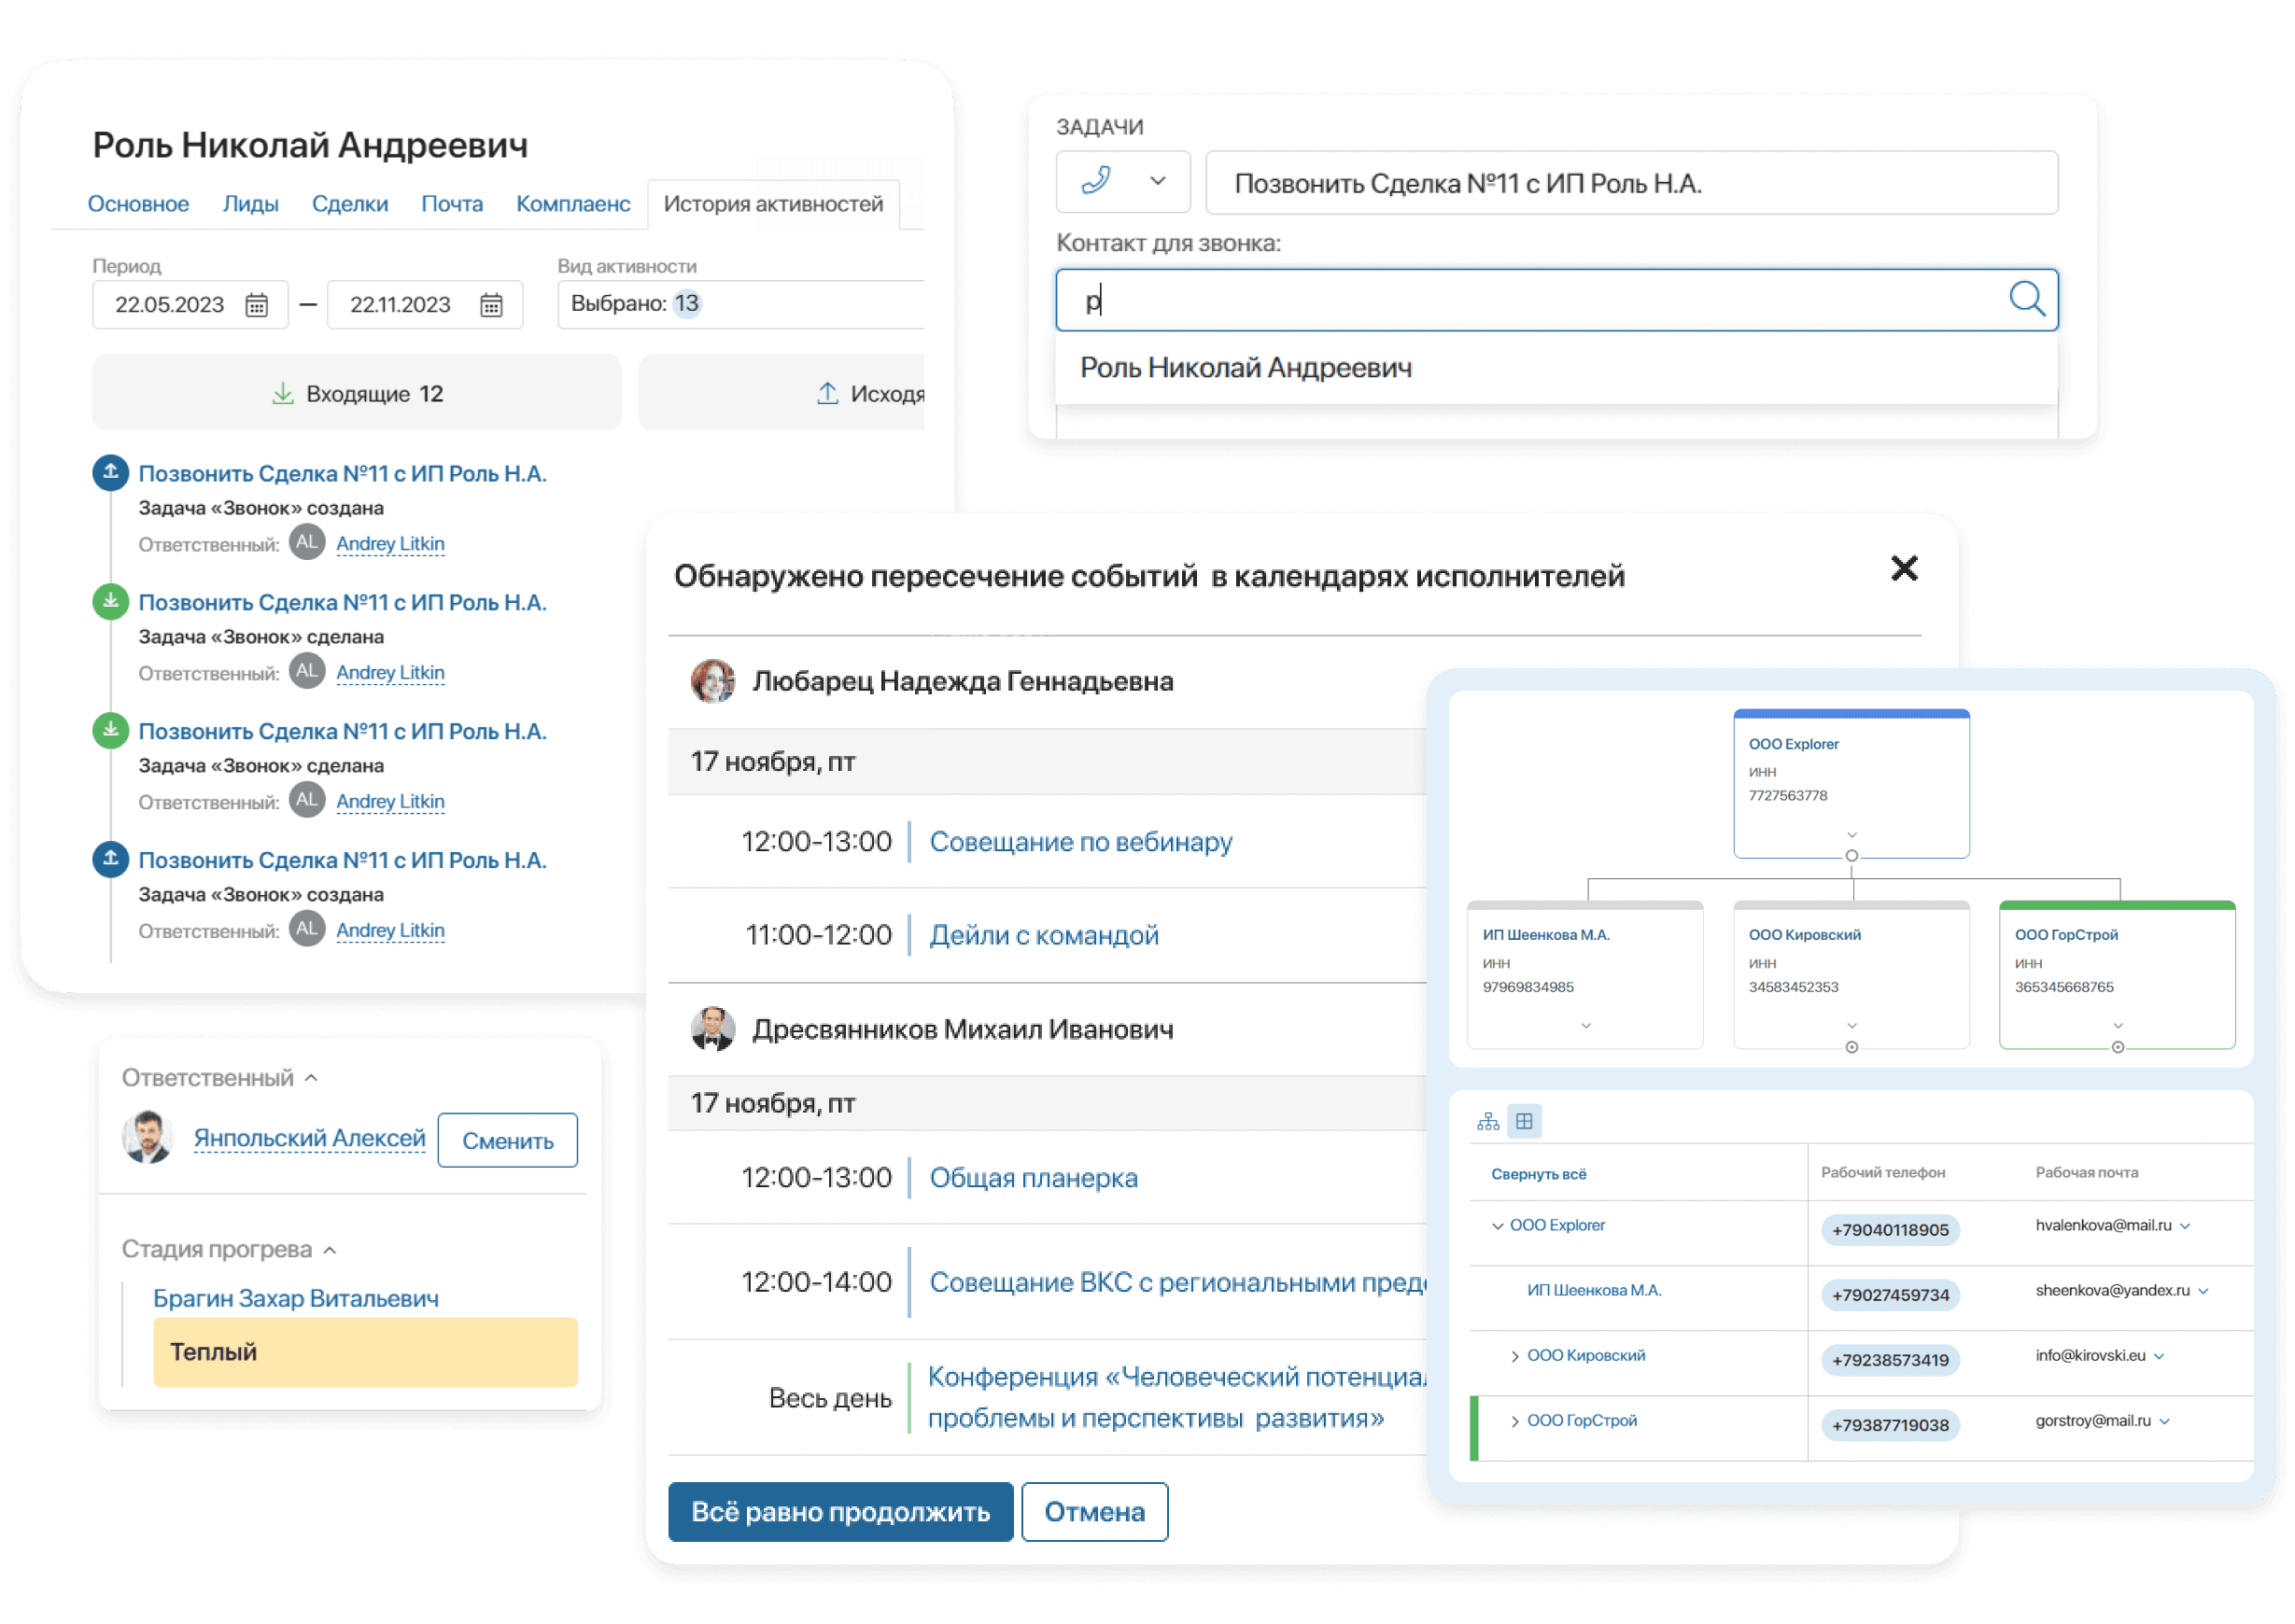Image resolution: width=2295 pixels, height=1624 pixels.
Task: Click the phone task type icon
Action: pyautogui.click(x=1095, y=181)
